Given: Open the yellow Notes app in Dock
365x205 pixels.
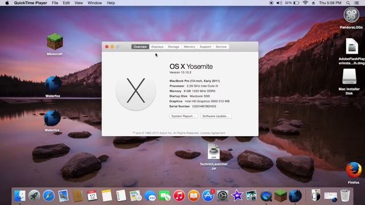Looking at the screenshot, I should [107, 196].
